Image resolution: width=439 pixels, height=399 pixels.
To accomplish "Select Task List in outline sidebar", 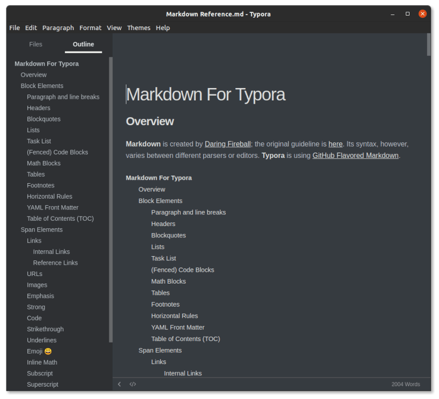I will click(x=39, y=141).
